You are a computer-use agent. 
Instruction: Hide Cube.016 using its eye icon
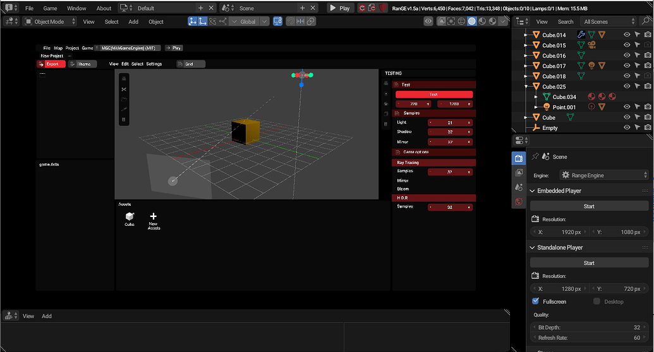pos(627,55)
